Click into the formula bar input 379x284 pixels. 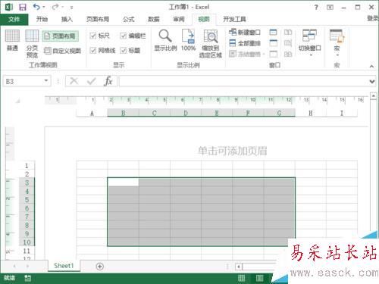click(243, 81)
